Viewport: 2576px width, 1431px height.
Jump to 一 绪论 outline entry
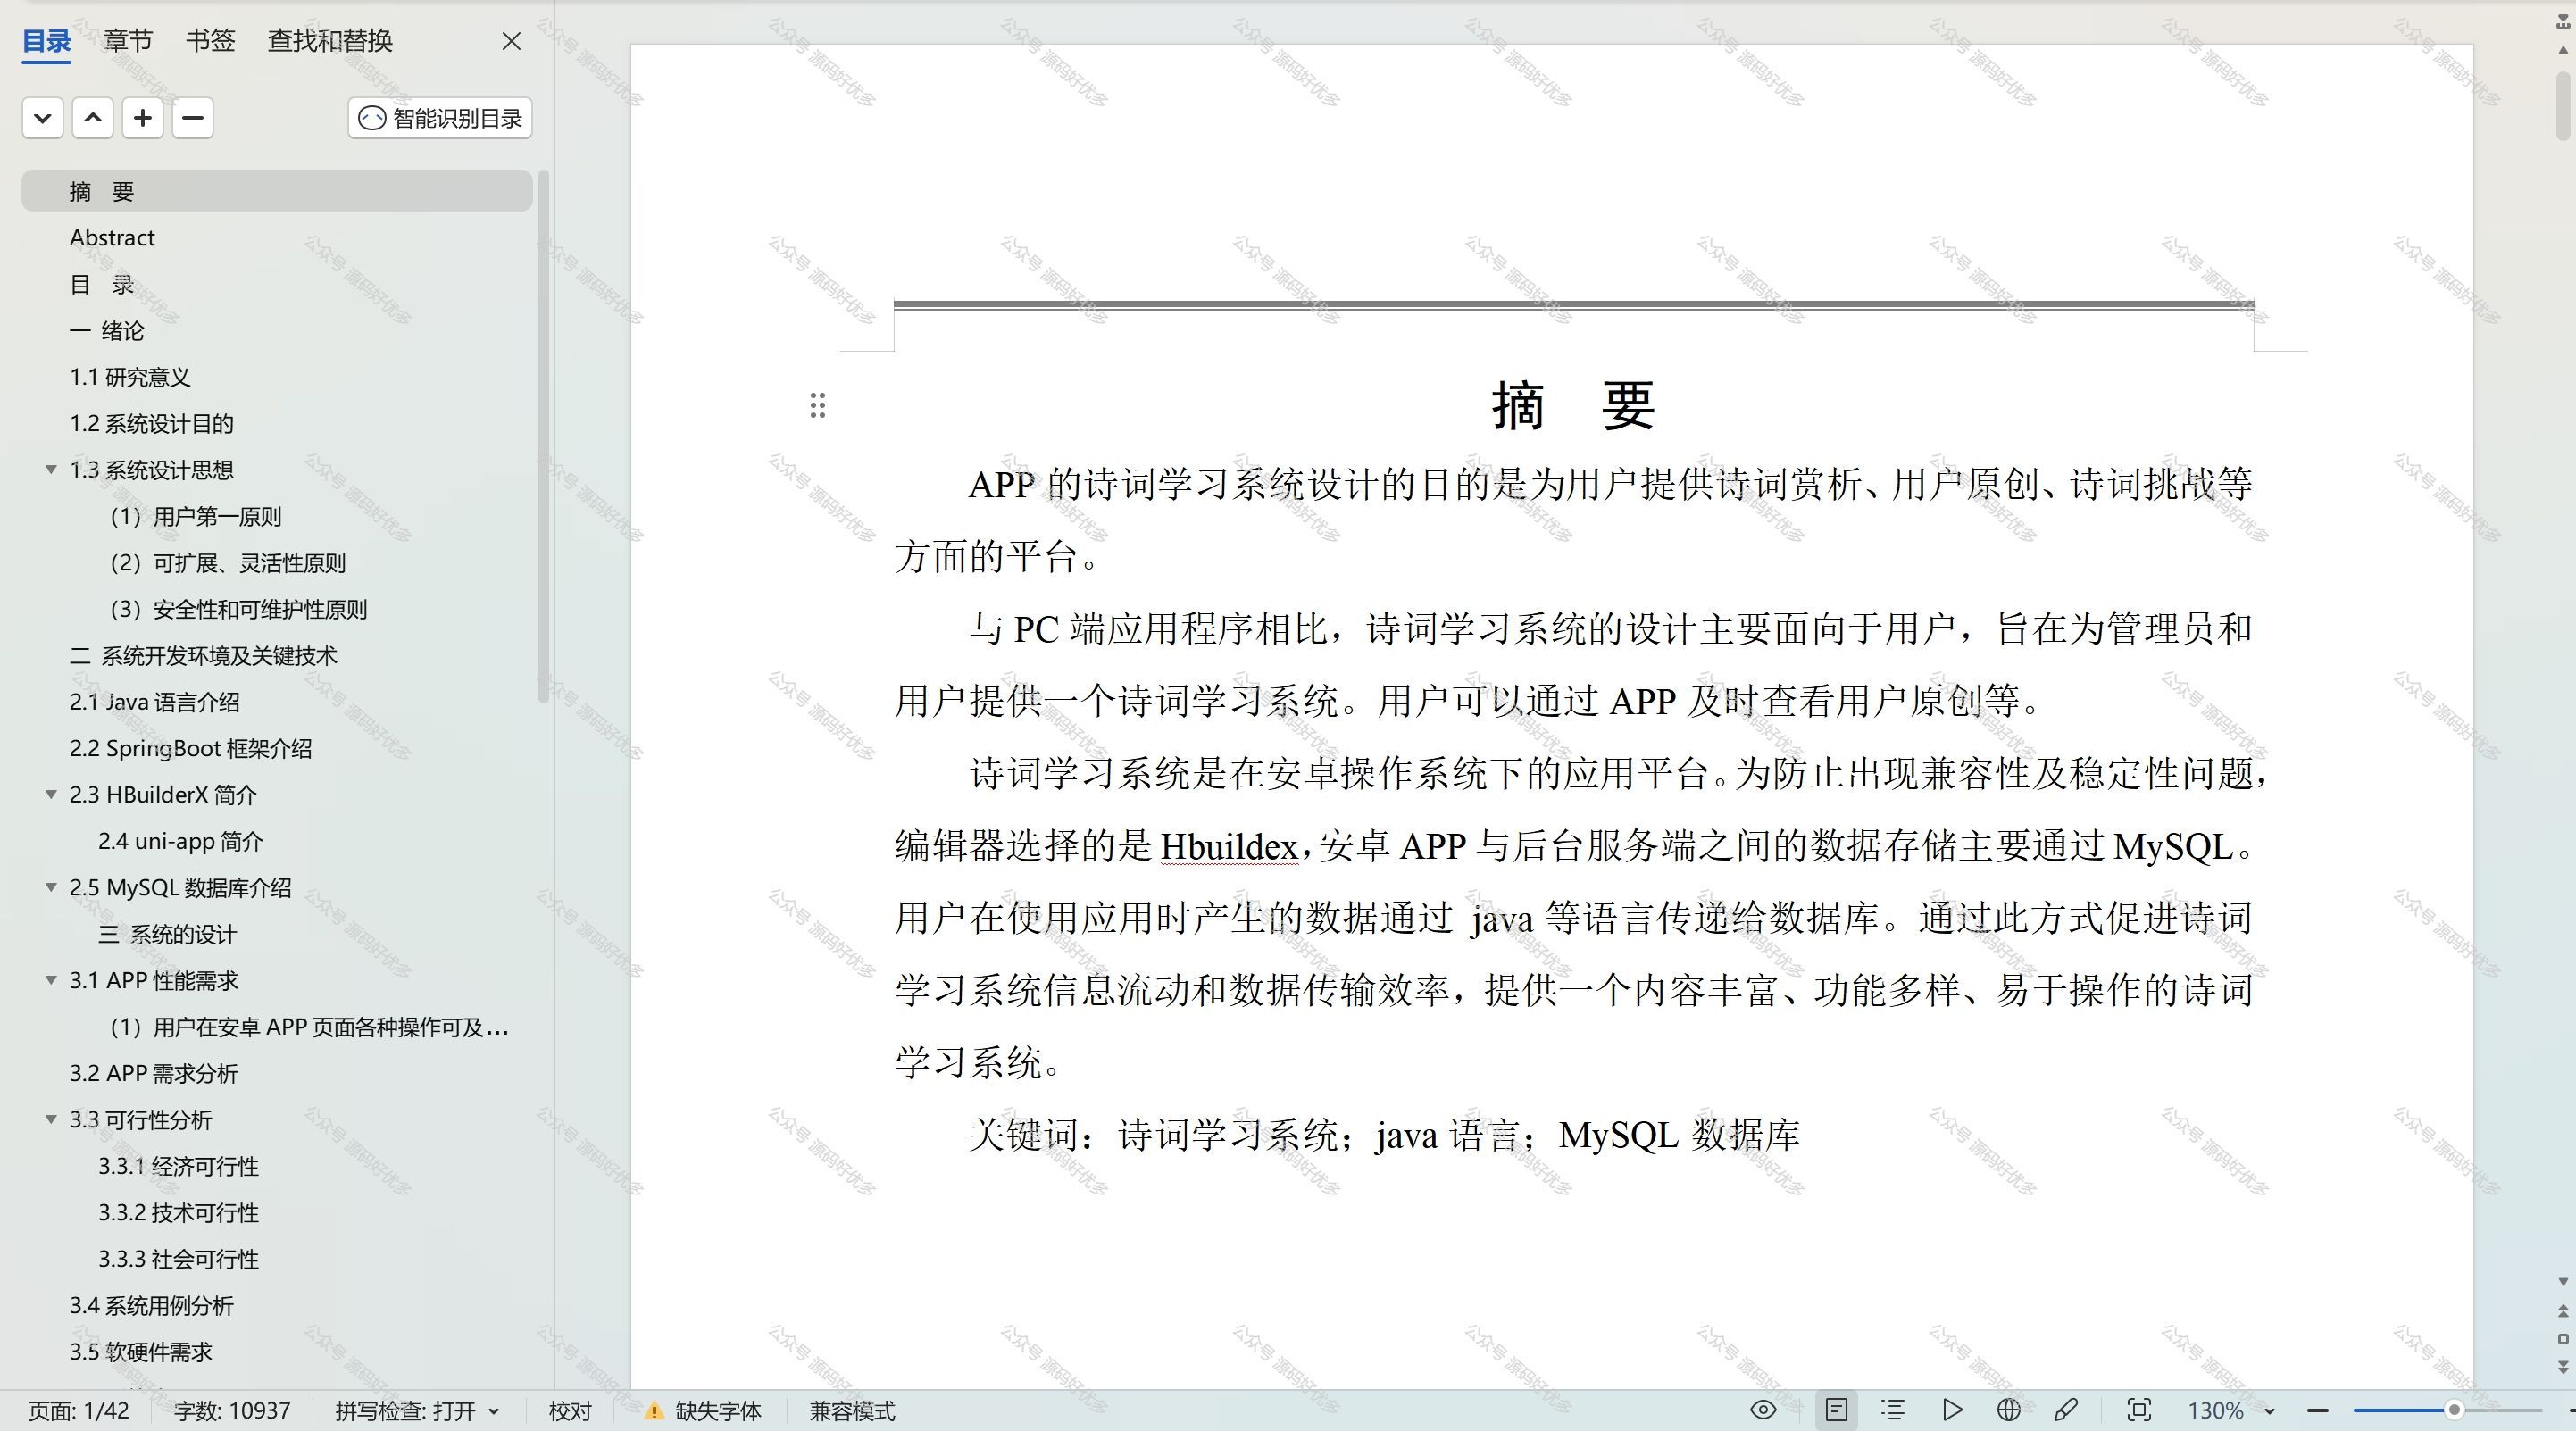[x=277, y=330]
